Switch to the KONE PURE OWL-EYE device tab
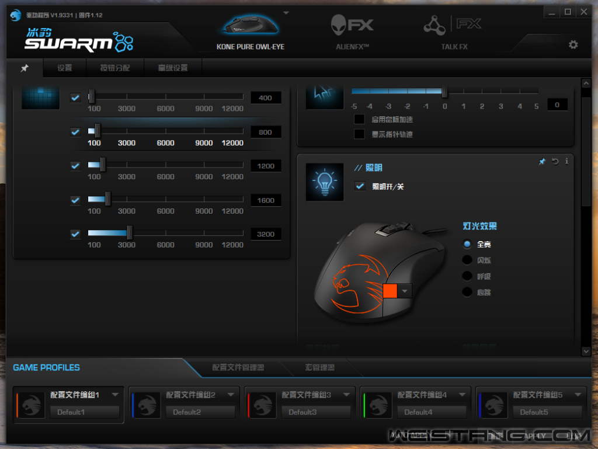Image resolution: width=598 pixels, height=449 pixels. pos(251,33)
